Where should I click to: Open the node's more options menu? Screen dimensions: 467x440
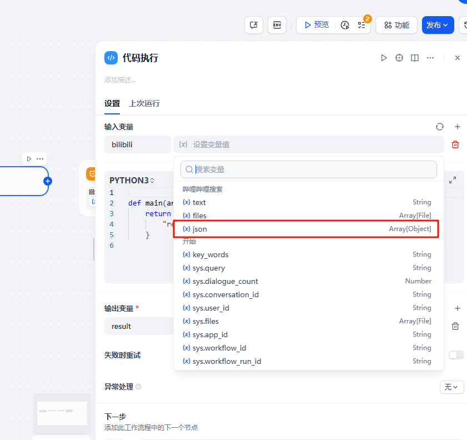[x=430, y=58]
